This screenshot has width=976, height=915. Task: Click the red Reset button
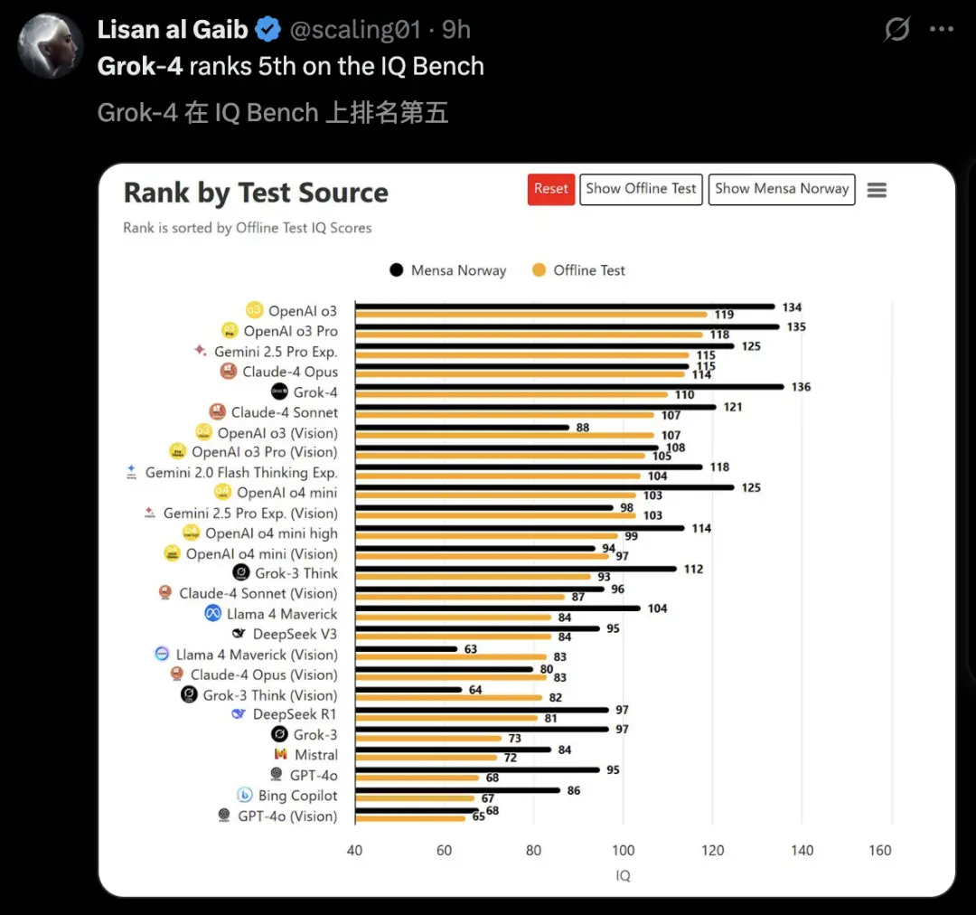[551, 189]
